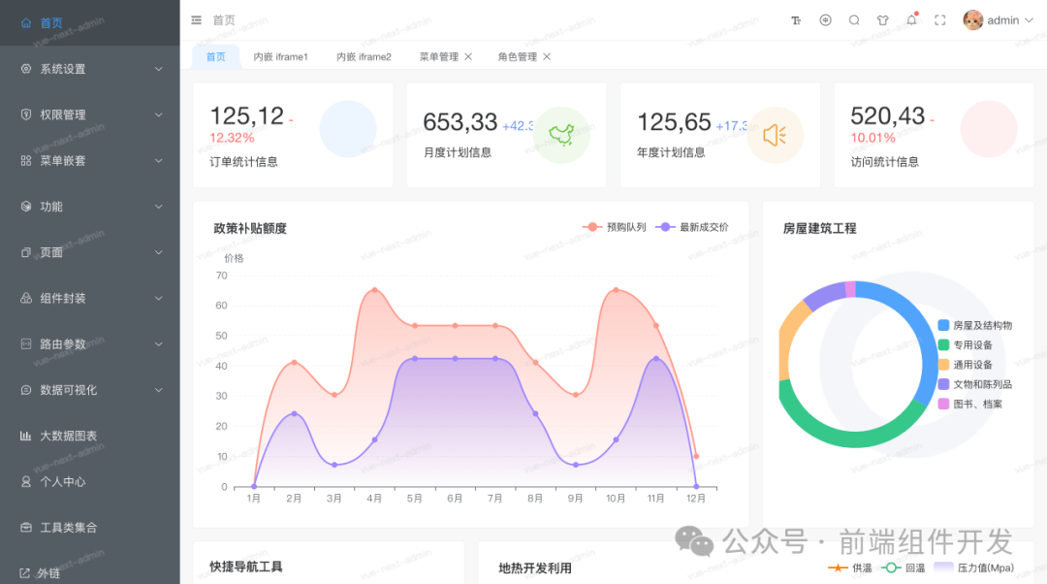Select the 内嵌 iframe1 tab
The width and height of the screenshot is (1047, 584).
[280, 56]
